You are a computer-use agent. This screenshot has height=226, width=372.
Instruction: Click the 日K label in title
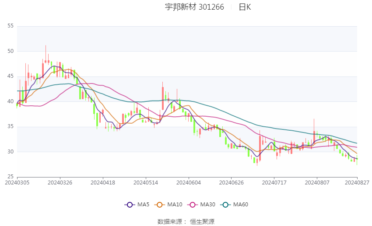pyautogui.click(x=245, y=7)
